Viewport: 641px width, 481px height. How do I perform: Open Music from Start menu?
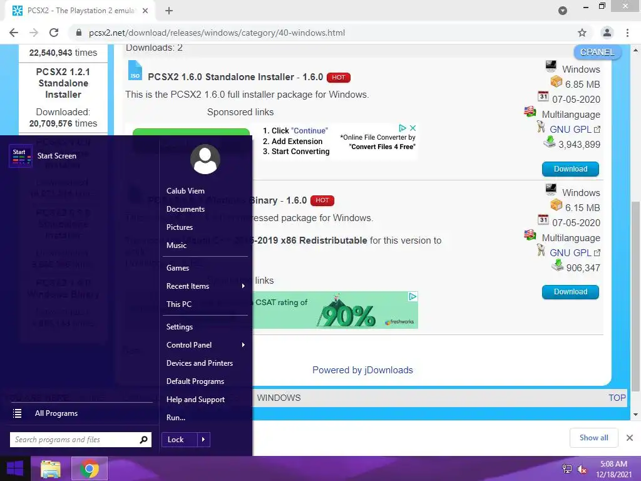tap(176, 246)
